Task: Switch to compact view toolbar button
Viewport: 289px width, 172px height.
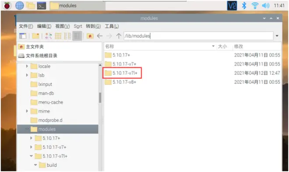Action: coord(67,36)
